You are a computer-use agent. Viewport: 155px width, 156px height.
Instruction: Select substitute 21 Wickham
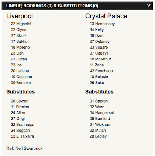(100, 124)
